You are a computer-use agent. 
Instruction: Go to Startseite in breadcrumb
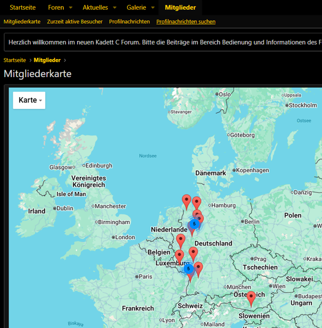point(15,60)
